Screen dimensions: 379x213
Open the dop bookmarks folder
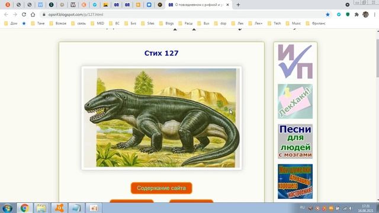click(220, 24)
